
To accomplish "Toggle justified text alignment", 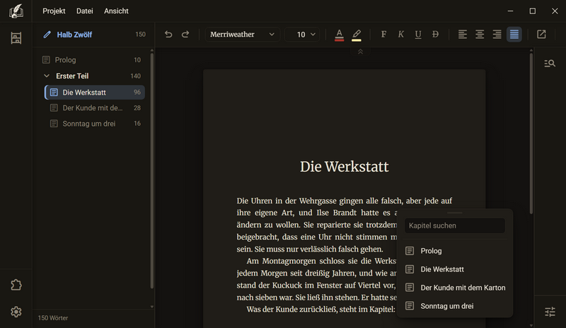I will click(x=514, y=34).
